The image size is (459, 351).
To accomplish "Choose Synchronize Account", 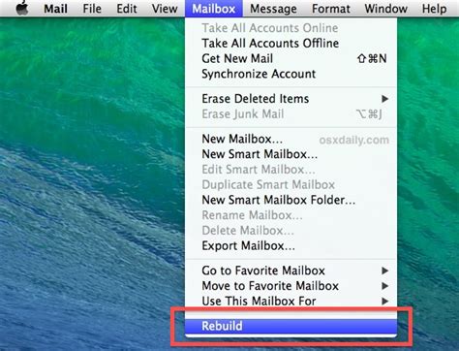I will point(291,74).
